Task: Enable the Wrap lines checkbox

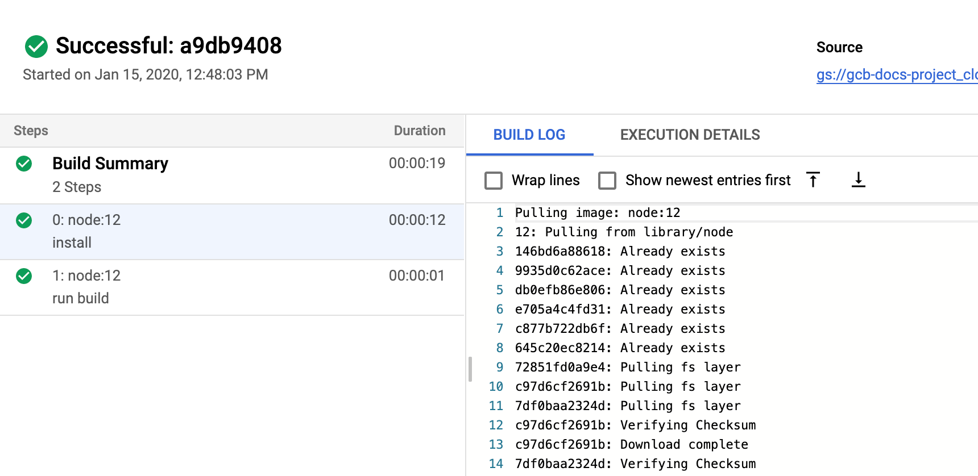Action: click(494, 181)
